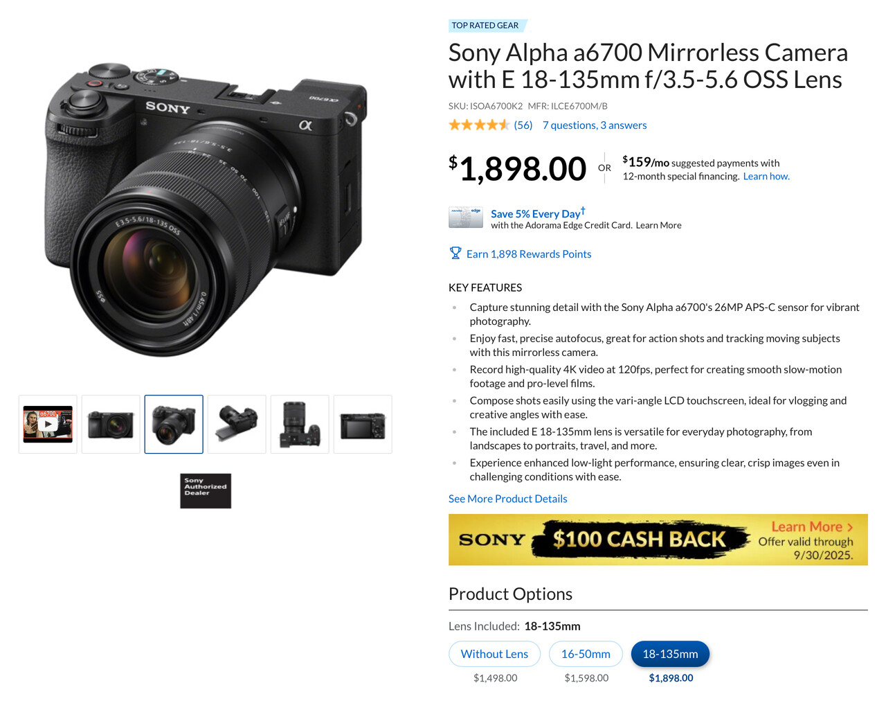The width and height of the screenshot is (886, 703).
Task: Select the front view camera thumbnail
Action: (x=111, y=425)
